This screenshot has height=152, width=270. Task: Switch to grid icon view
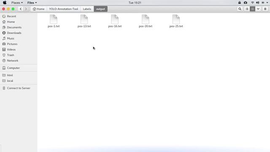pos(252,9)
